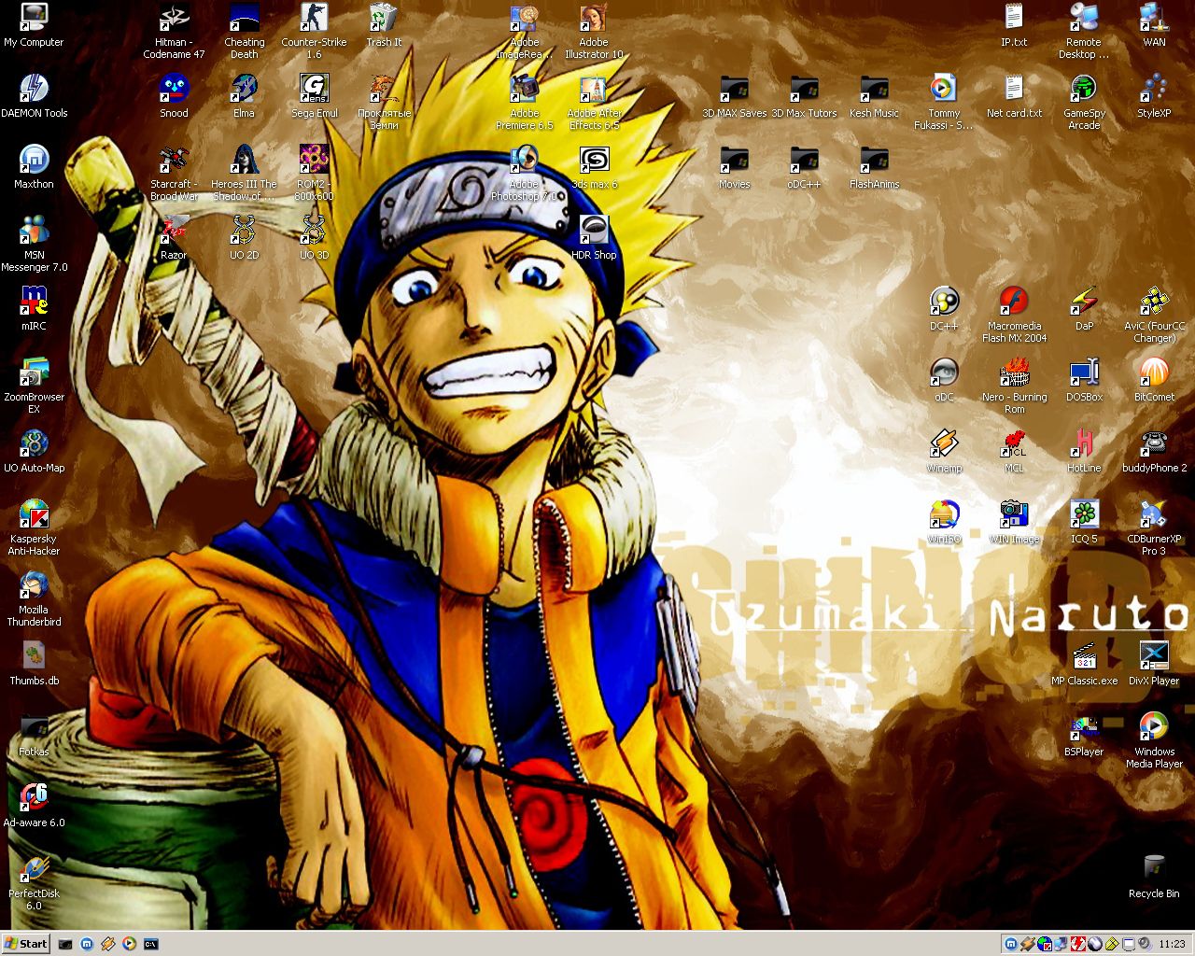1195x956 pixels.
Task: Launch Adobe Illustrator 10
Action: [x=594, y=31]
